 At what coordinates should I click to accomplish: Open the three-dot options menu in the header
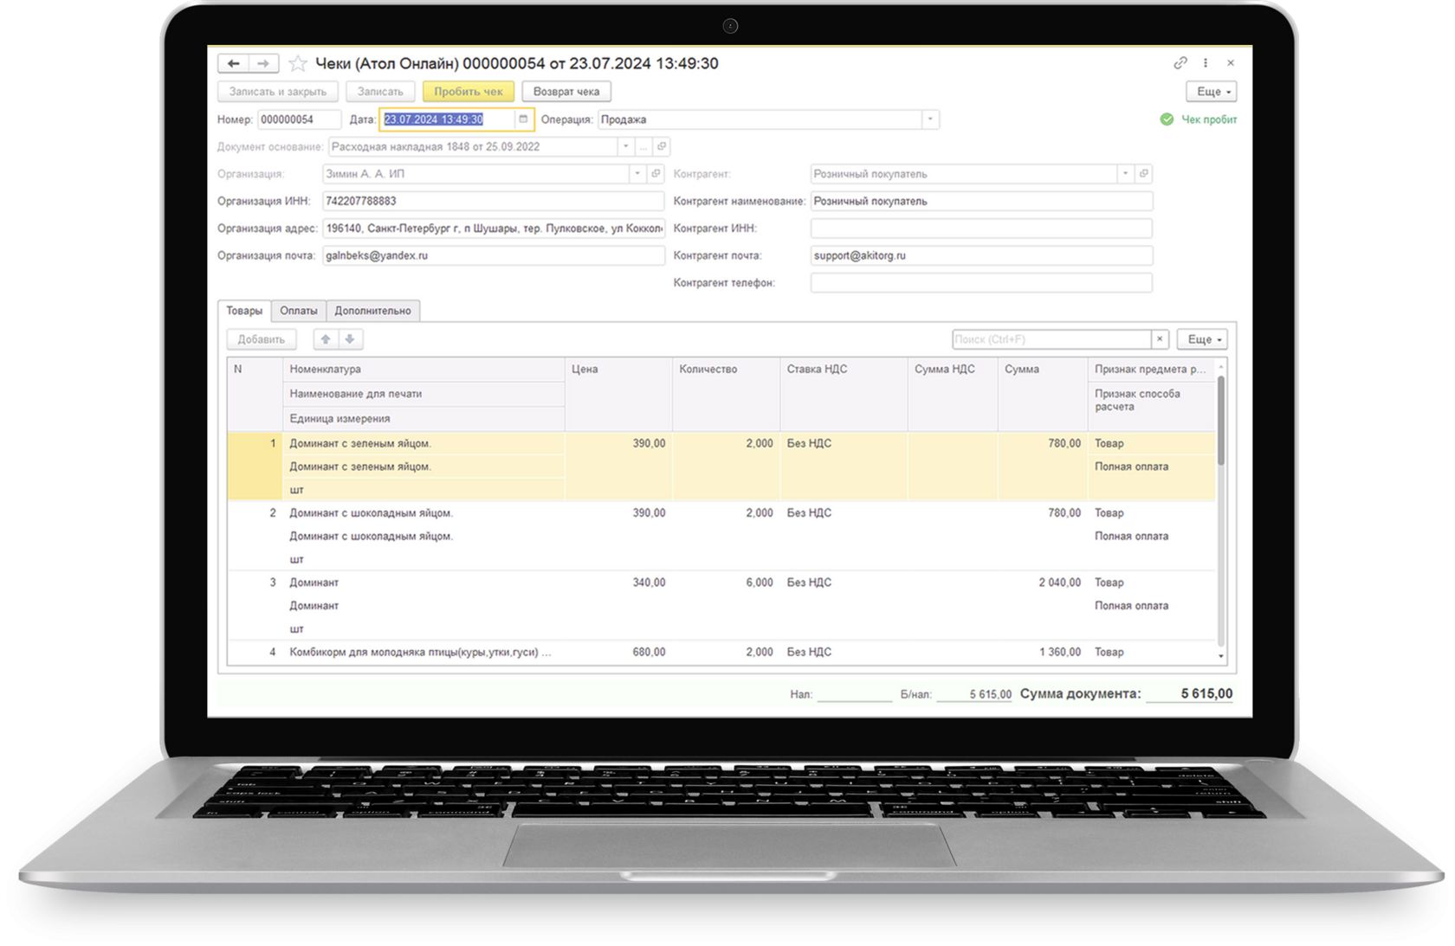coord(1206,63)
